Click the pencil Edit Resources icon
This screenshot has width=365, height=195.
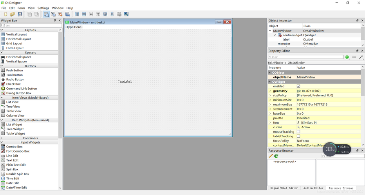click(271, 156)
